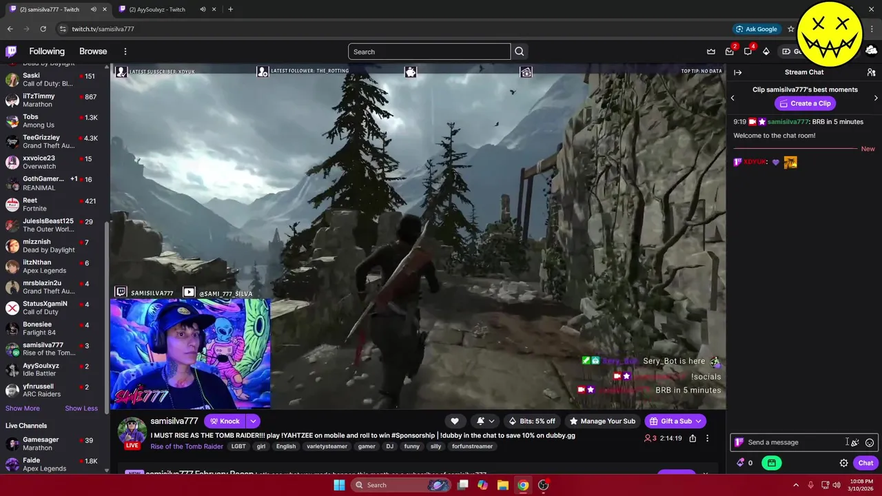Open the stream options three-dot menu
The width and height of the screenshot is (882, 496).
[707, 438]
